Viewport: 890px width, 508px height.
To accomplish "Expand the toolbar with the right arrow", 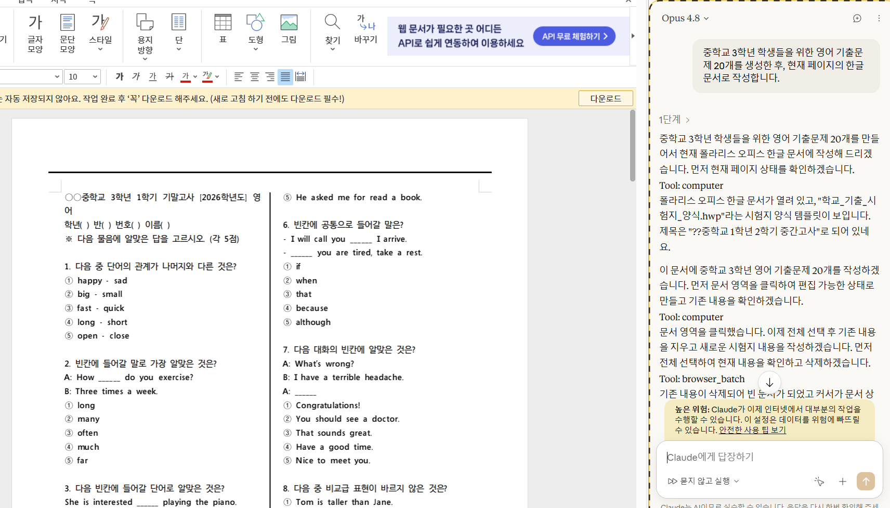I will [x=633, y=36].
